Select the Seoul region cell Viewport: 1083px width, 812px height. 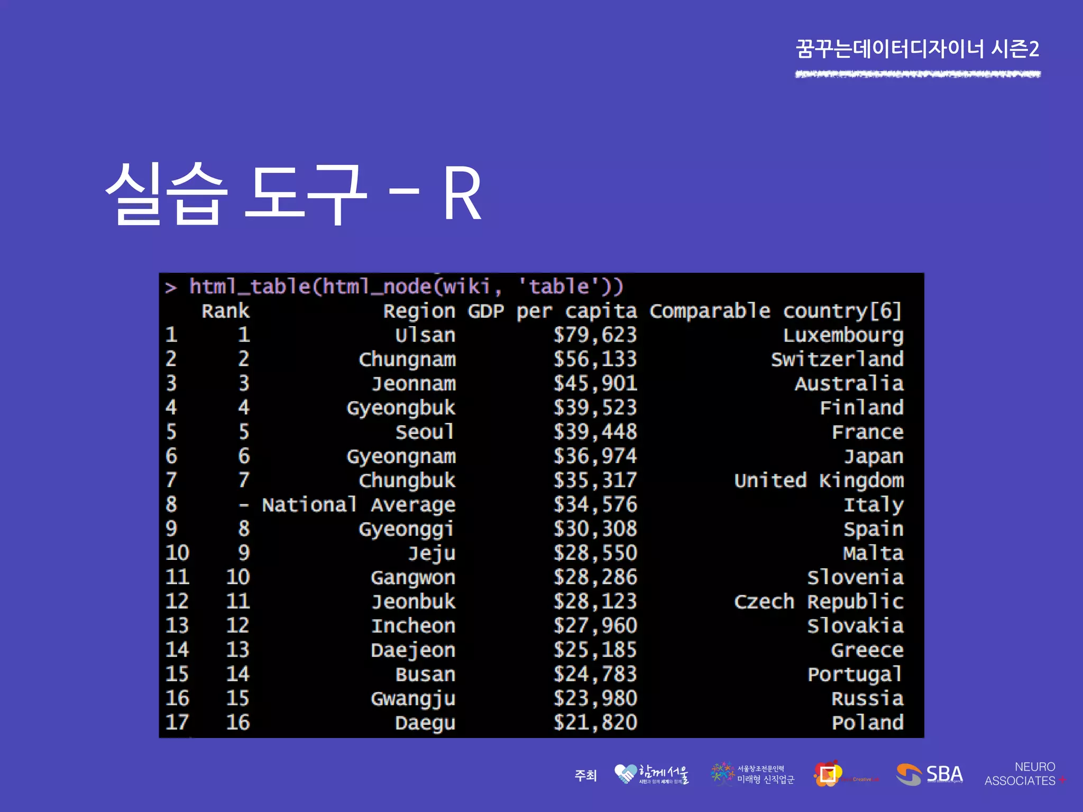(x=425, y=432)
